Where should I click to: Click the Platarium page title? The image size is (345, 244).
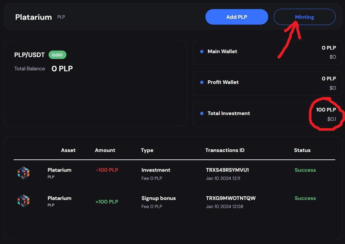(x=33, y=17)
